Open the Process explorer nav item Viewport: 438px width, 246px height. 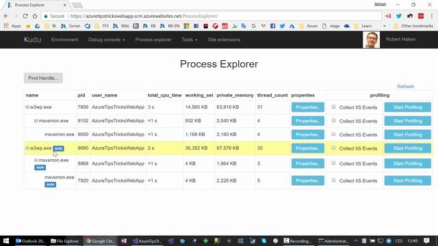pyautogui.click(x=153, y=40)
